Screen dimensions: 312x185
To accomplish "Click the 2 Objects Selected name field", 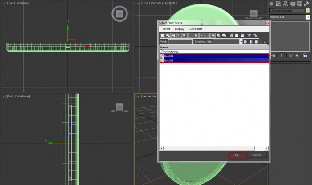I will (x=287, y=11).
